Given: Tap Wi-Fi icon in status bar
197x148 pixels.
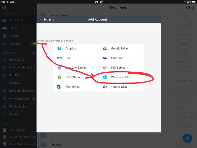Looking at the screenshot, I should click(8, 2).
